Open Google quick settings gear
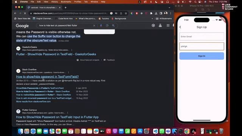This screenshot has width=242, height=136. click(153, 25)
